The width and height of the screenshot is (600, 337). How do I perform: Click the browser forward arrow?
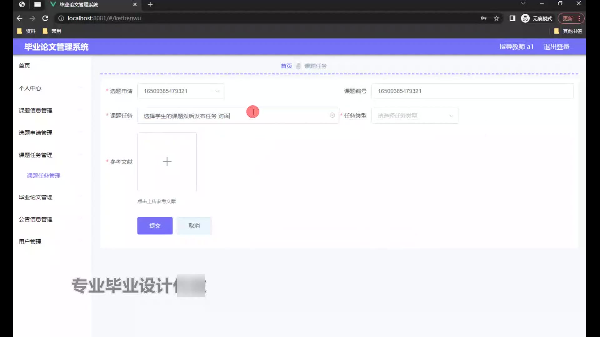[32, 18]
